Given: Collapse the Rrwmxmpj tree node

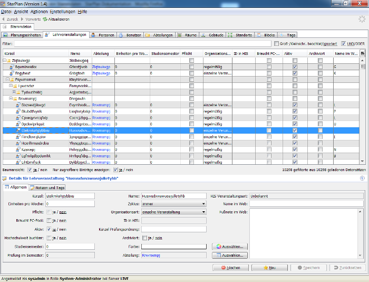Looking at the screenshot, I should [x=11, y=99].
